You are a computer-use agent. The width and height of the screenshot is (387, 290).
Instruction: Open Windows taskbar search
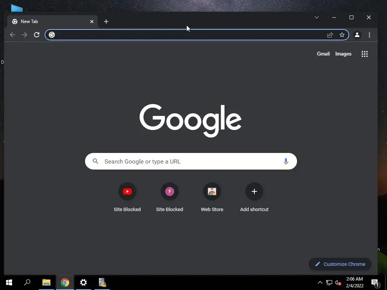[x=27, y=282]
